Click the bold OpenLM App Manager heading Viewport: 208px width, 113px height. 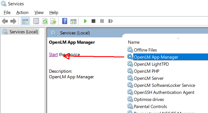(x=72, y=42)
